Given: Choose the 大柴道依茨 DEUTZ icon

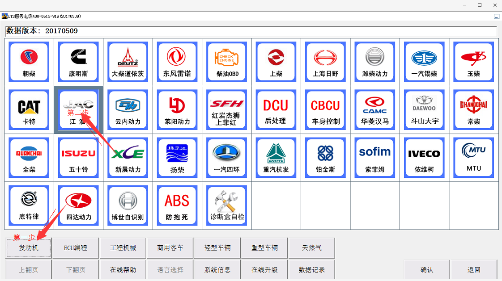Looking at the screenshot, I should [x=128, y=62].
